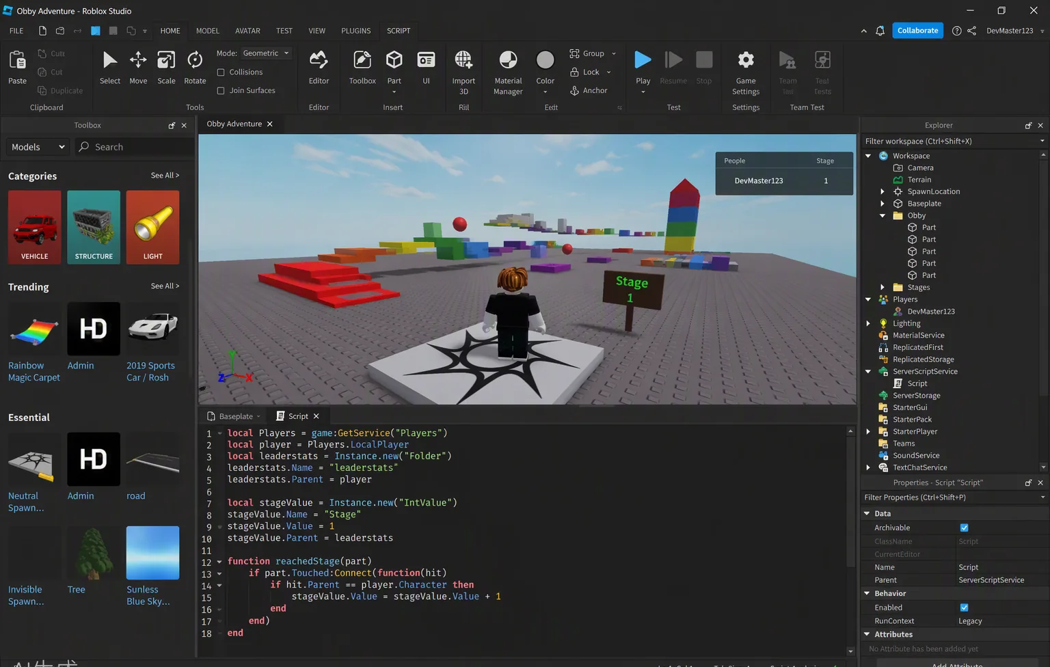Open the DevMaster123 account dropdown

point(1015,31)
